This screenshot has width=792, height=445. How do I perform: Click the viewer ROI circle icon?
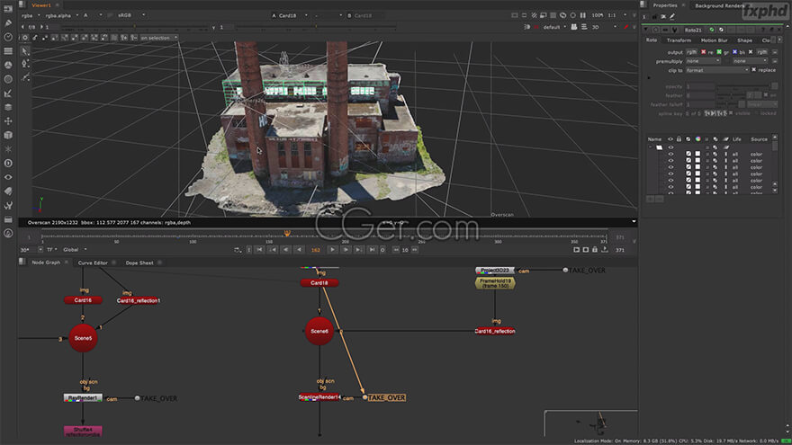(572, 15)
